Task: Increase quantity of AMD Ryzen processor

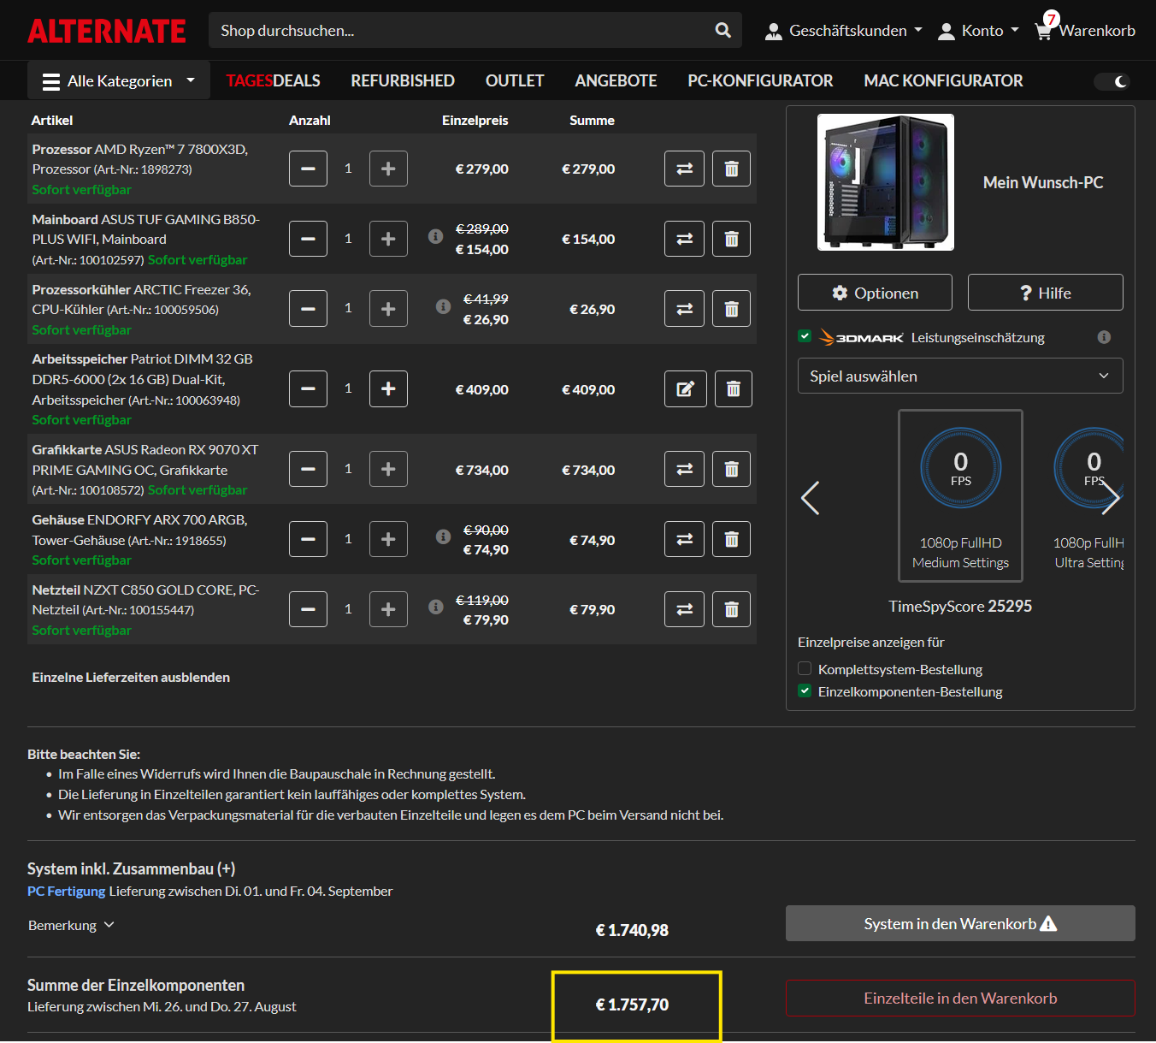Action: point(388,169)
